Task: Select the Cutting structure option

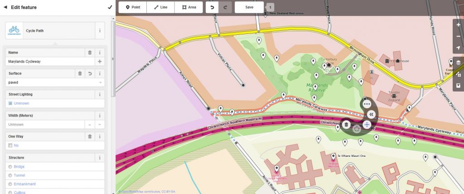Action: (10, 193)
